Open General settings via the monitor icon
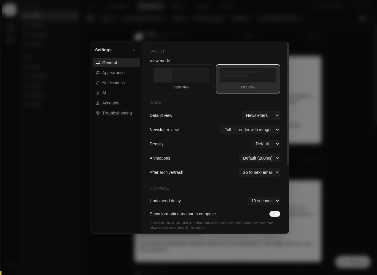377x275 pixels. click(98, 63)
